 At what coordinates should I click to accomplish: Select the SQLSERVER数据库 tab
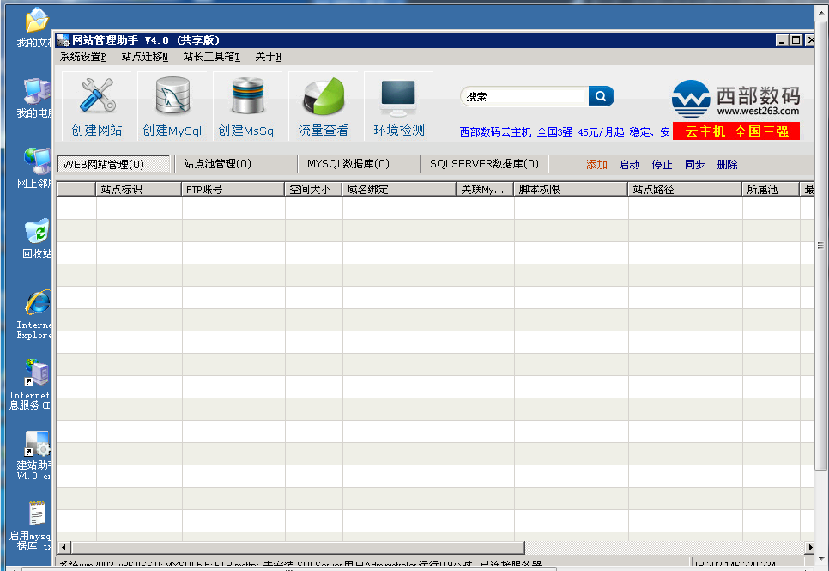484,164
